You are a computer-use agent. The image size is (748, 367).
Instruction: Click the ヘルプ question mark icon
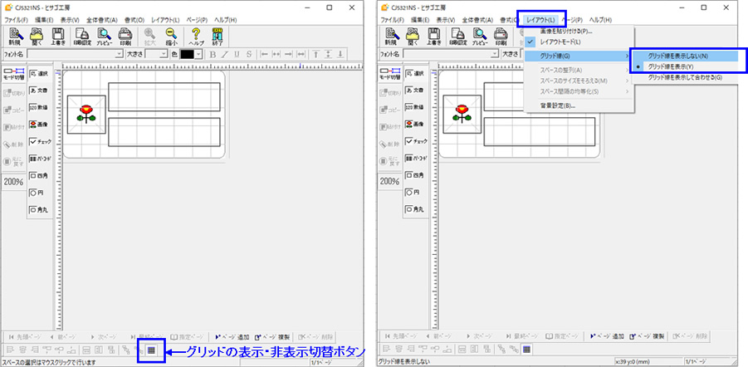coord(197,36)
